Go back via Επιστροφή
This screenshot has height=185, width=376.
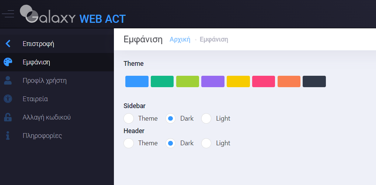coord(57,43)
